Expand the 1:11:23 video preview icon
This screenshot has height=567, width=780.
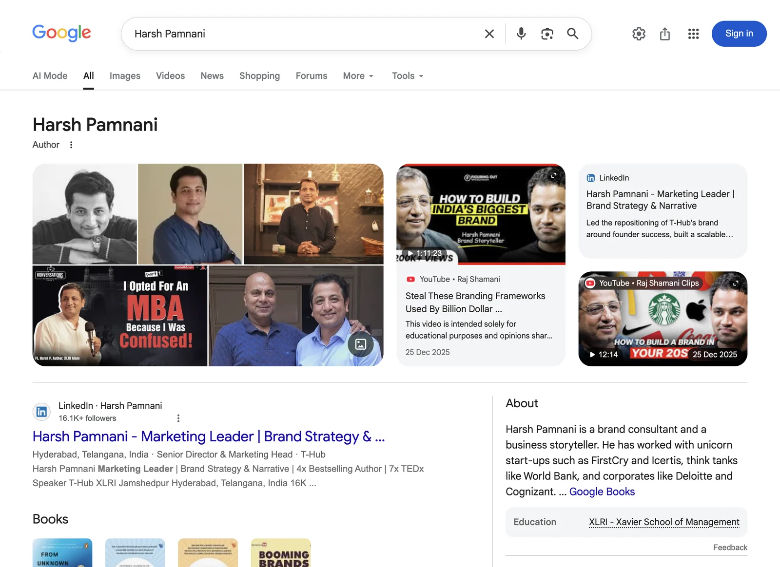pos(553,176)
